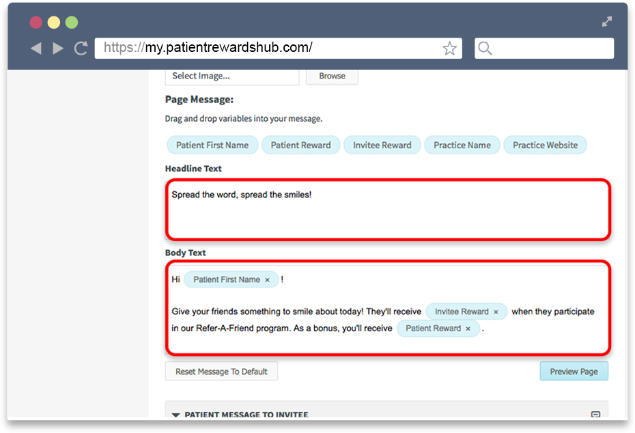Screen dimensions: 635x433
Task: Select the Practice Name variable pill
Action: [462, 145]
